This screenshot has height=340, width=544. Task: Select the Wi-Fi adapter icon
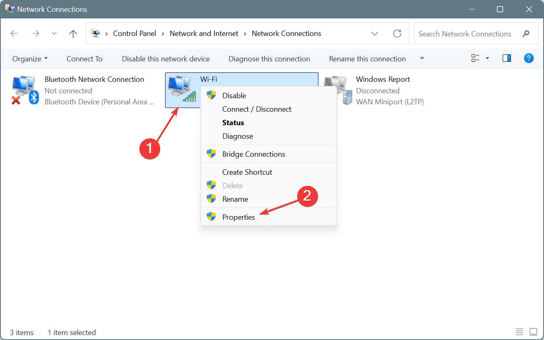pyautogui.click(x=182, y=88)
